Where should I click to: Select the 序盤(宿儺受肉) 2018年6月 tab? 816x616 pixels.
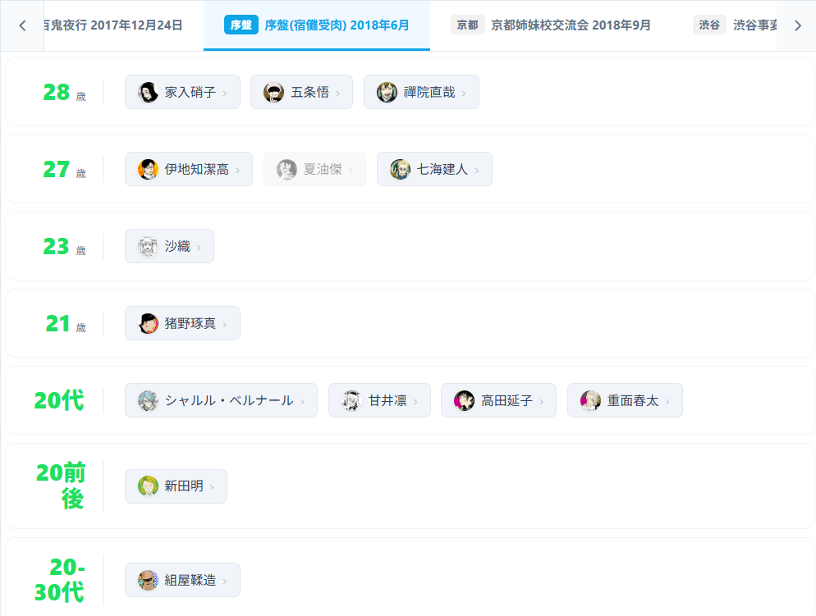point(316,25)
